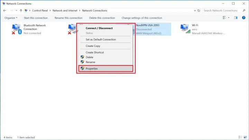249x140 pixels.
Task: Click Delete this connection
Action: coord(102,18)
